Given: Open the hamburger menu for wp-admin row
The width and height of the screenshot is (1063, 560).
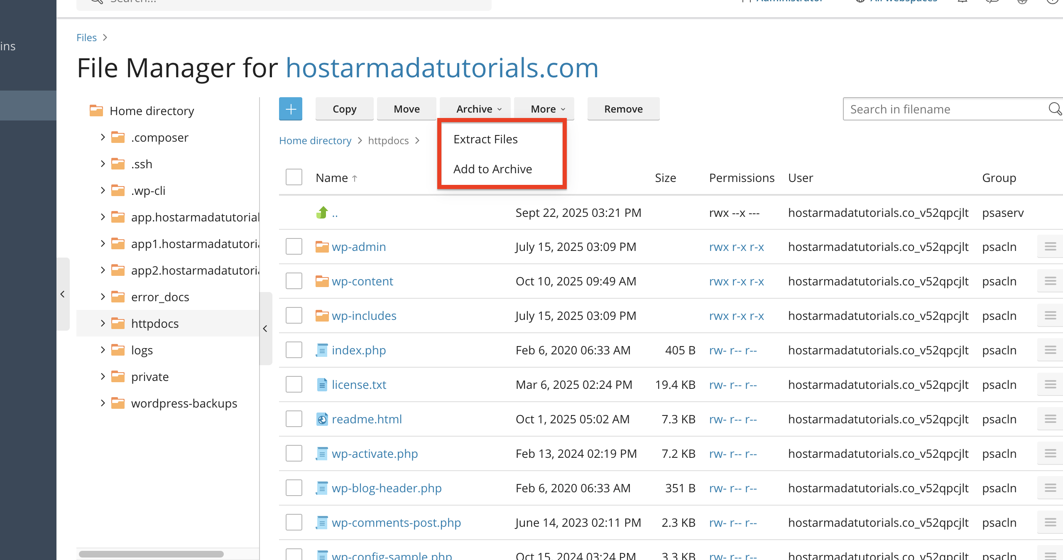Looking at the screenshot, I should coord(1050,247).
